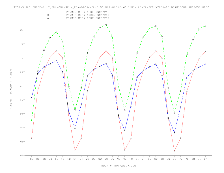224x173 pixels.
Task: Click the x-axis tick label 24
Action: 81,159
